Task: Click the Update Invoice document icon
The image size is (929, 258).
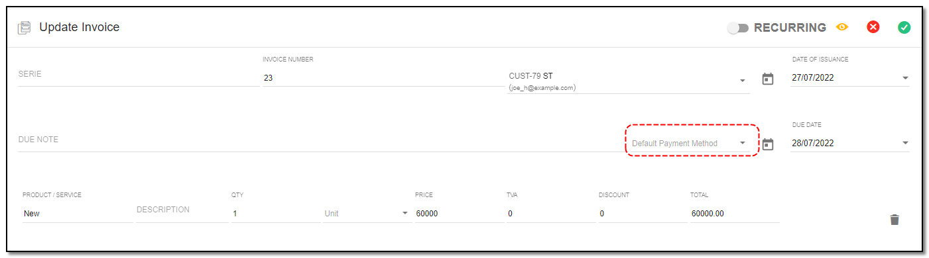Action: pos(25,28)
